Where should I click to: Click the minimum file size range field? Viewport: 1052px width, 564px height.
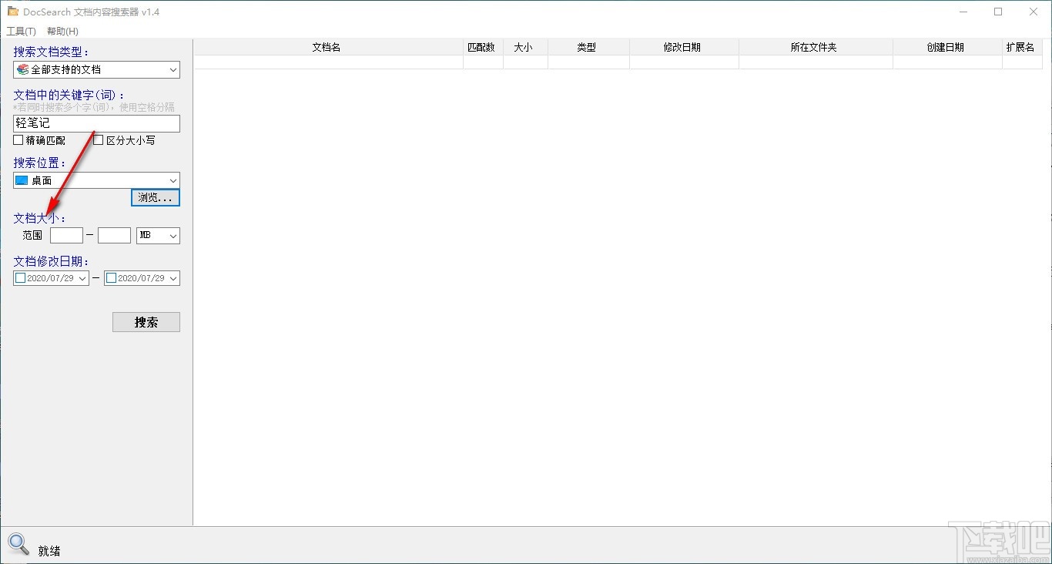tap(66, 235)
